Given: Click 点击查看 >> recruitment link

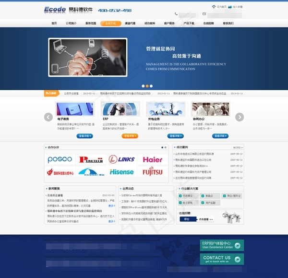Looking at the screenshot, I should point(206,219).
